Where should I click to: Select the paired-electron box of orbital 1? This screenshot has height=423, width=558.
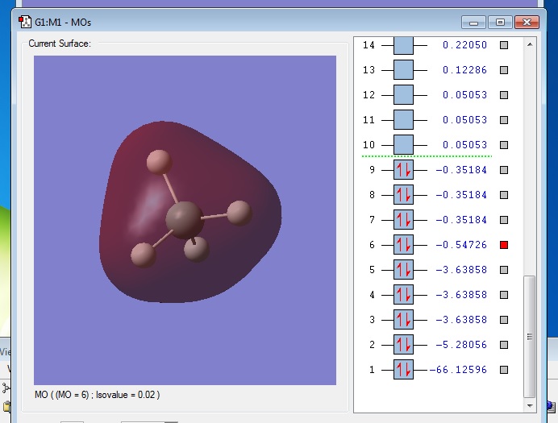tap(403, 370)
